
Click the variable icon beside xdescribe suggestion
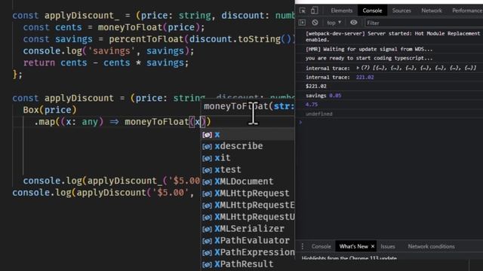coord(207,147)
